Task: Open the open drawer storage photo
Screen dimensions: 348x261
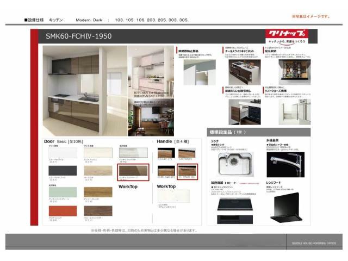Action: pyautogui.click(x=294, y=71)
